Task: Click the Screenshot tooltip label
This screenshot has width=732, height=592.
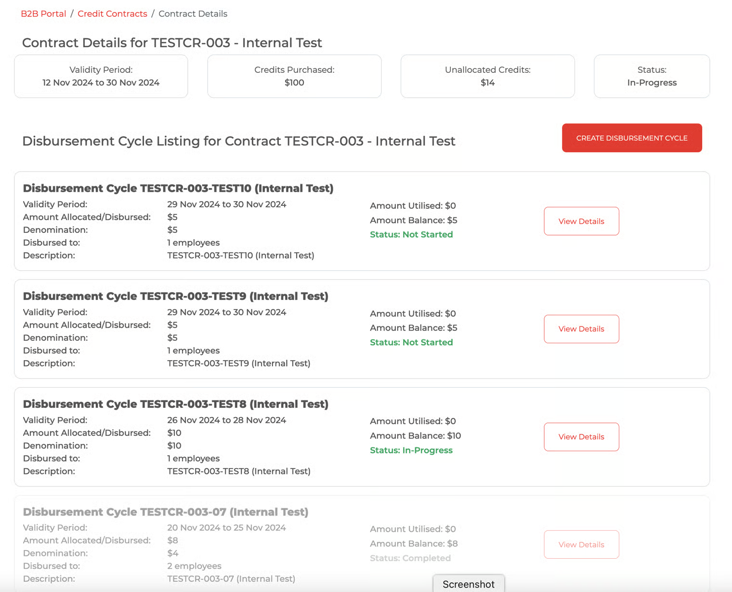Action: click(x=469, y=584)
